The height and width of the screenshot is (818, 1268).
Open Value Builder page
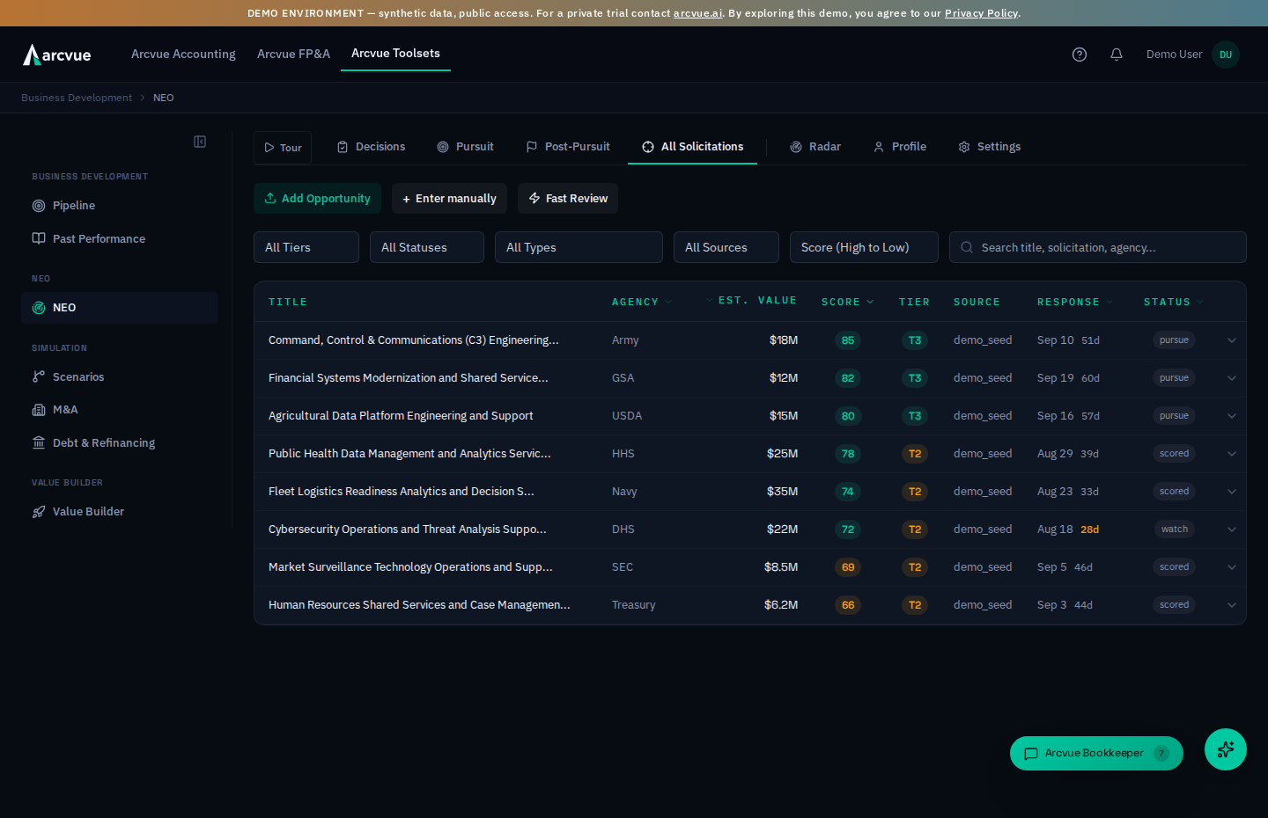[119, 511]
